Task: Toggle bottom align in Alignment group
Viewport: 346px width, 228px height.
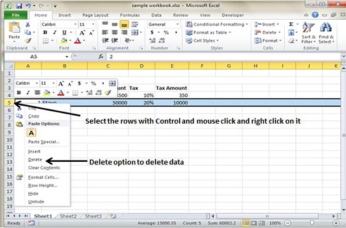Action: coord(124,25)
